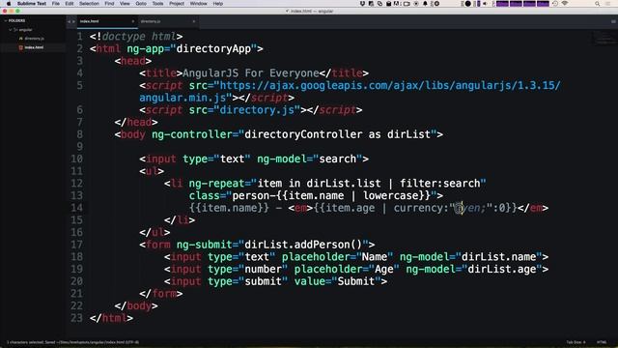Click "directoryController as dirList" text
This screenshot has width=618, height=348.
337,134
